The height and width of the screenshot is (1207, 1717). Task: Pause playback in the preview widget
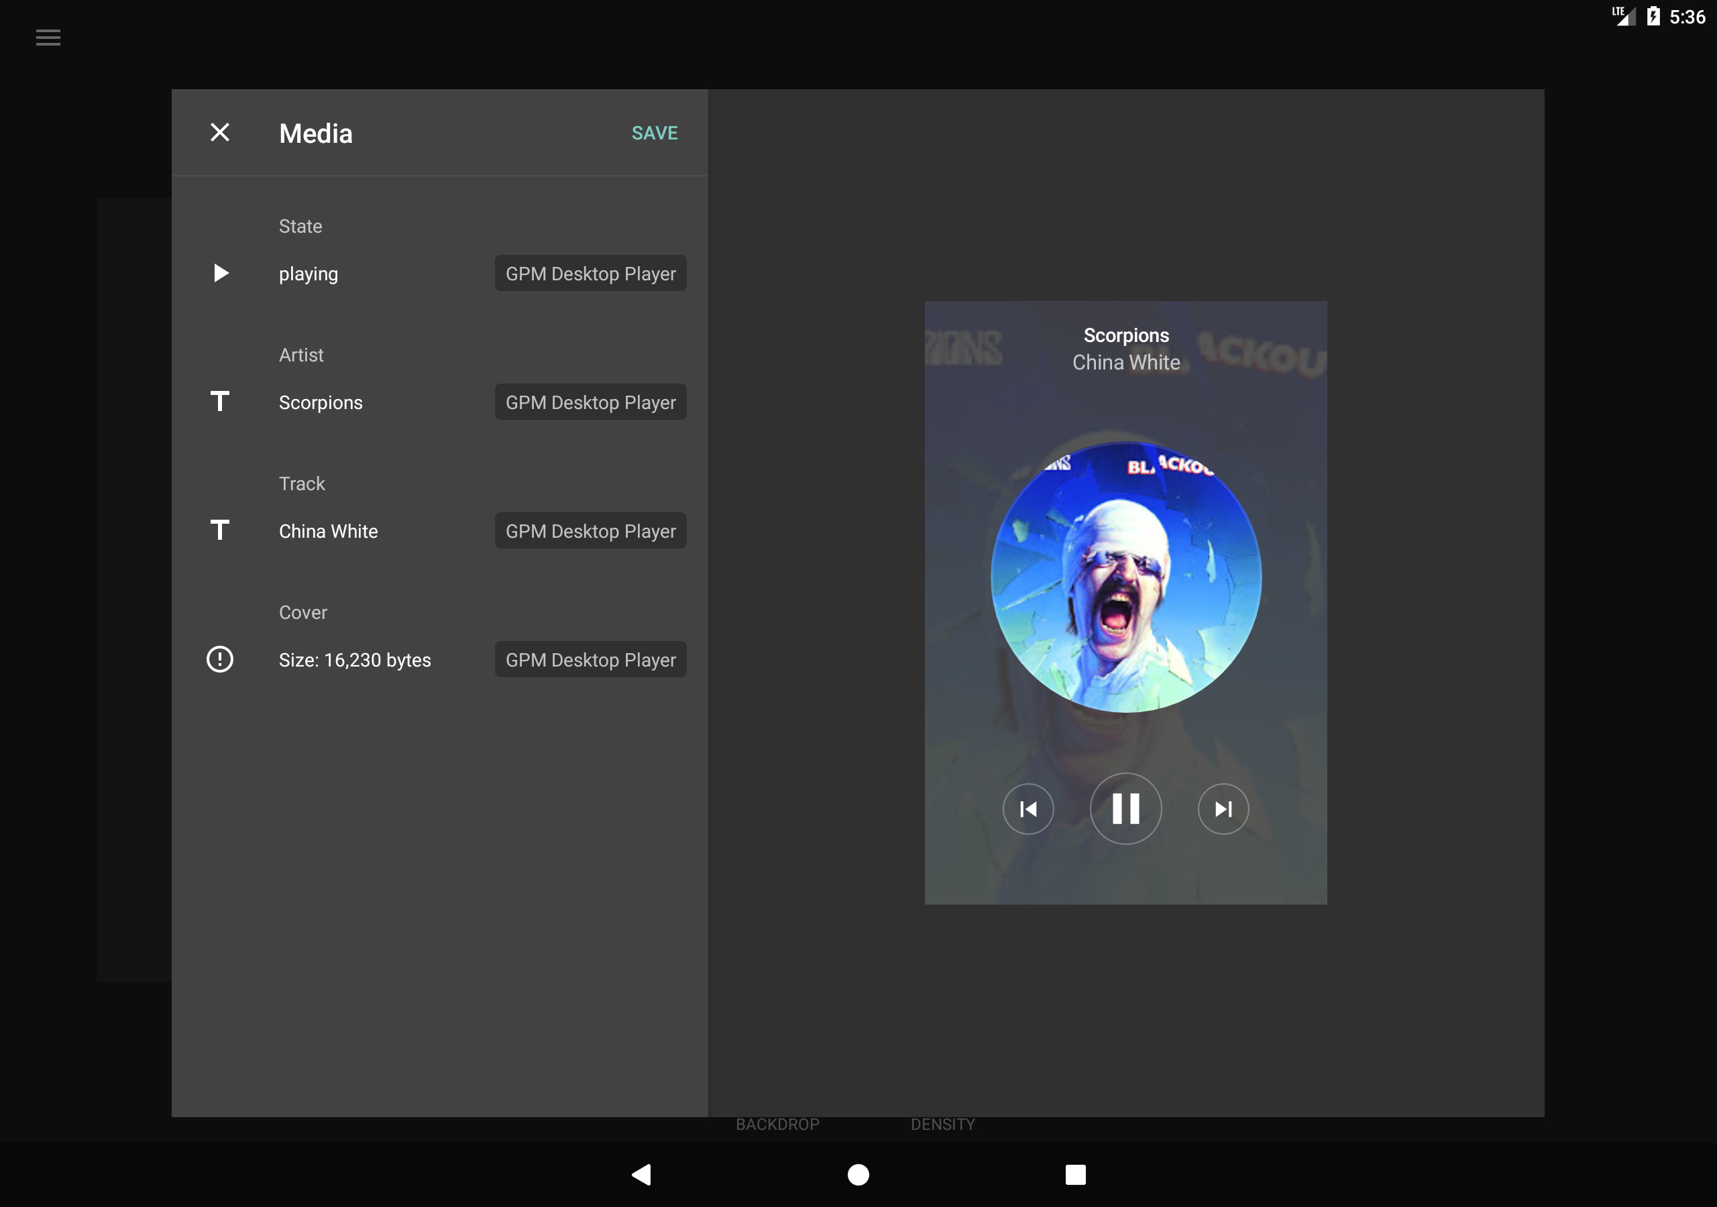[1125, 809]
